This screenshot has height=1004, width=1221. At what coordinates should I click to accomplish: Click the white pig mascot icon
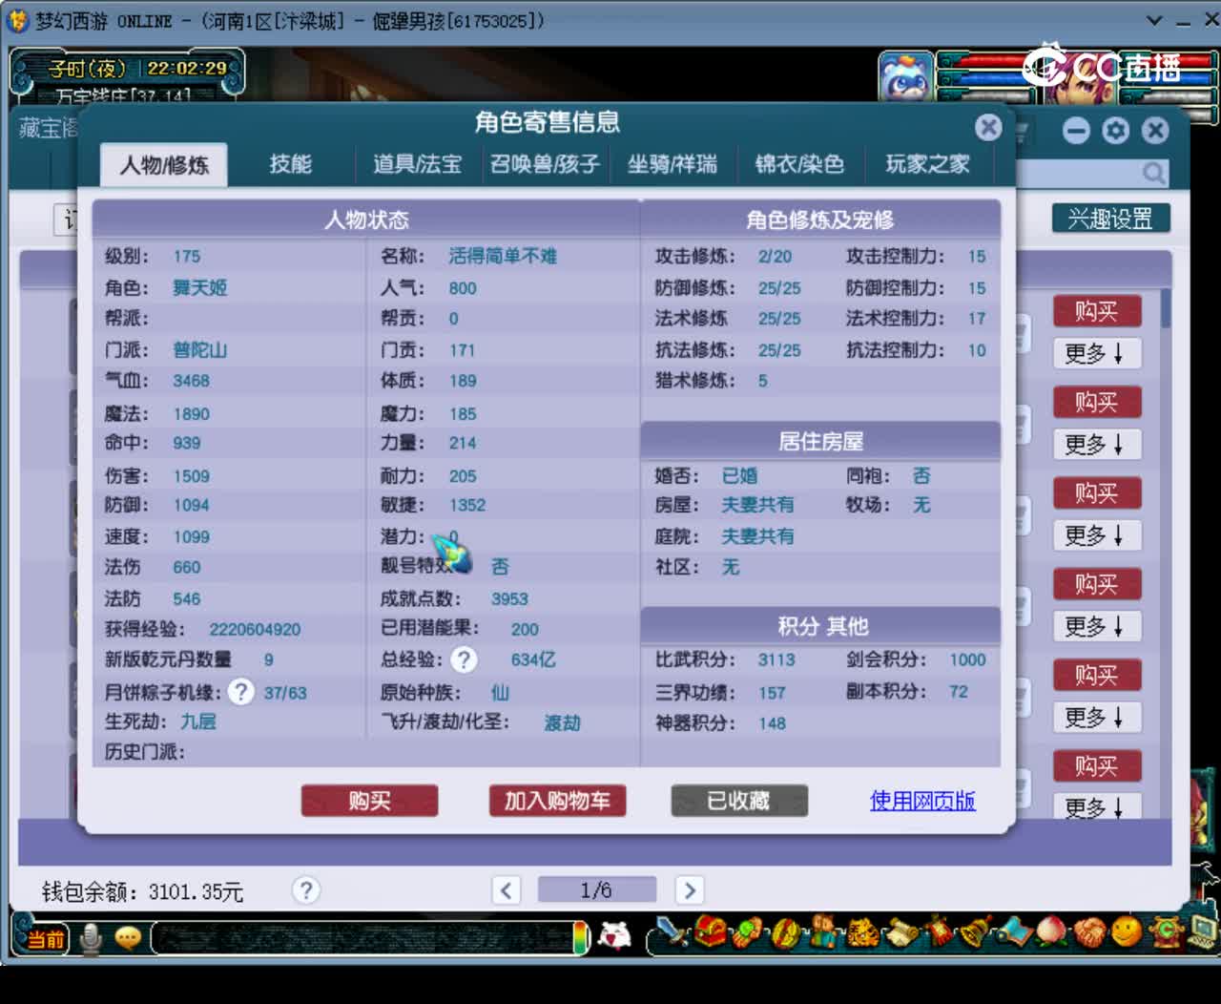pyautogui.click(x=614, y=936)
